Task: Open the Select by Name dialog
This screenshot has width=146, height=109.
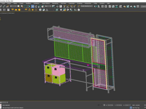Action: click(x=22, y=6)
